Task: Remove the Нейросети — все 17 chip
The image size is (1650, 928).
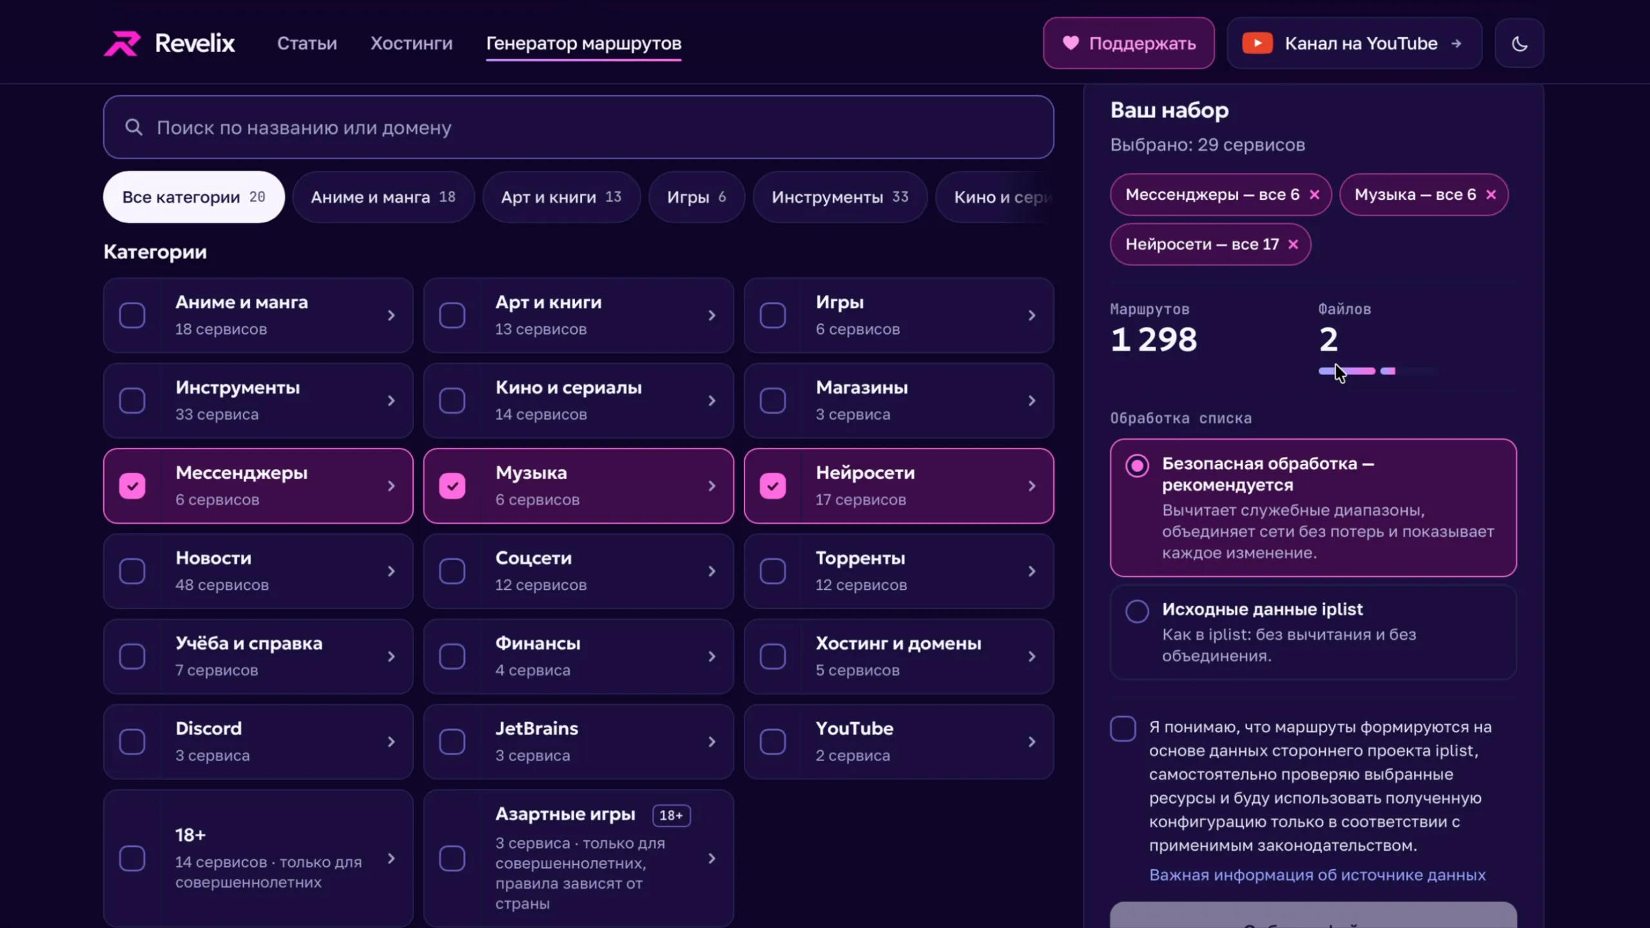Action: coord(1293,244)
